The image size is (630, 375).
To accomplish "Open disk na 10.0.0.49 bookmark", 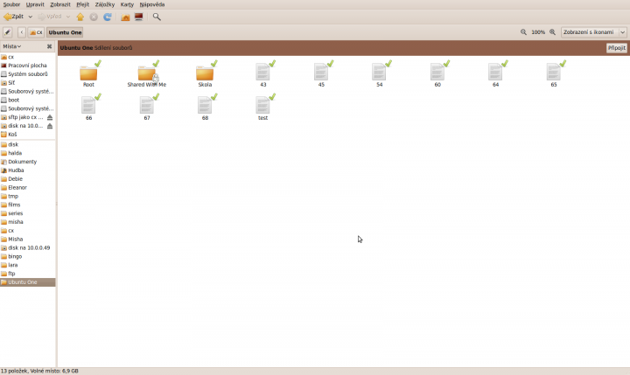I will tap(28, 247).
